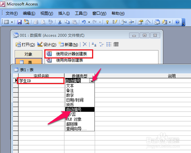Click the Undo arrow icon

tap(84, 22)
